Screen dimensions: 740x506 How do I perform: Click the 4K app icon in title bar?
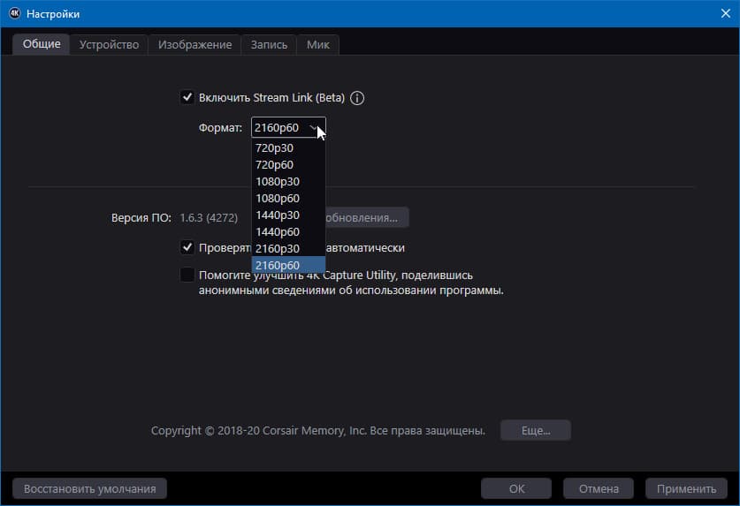(15, 13)
